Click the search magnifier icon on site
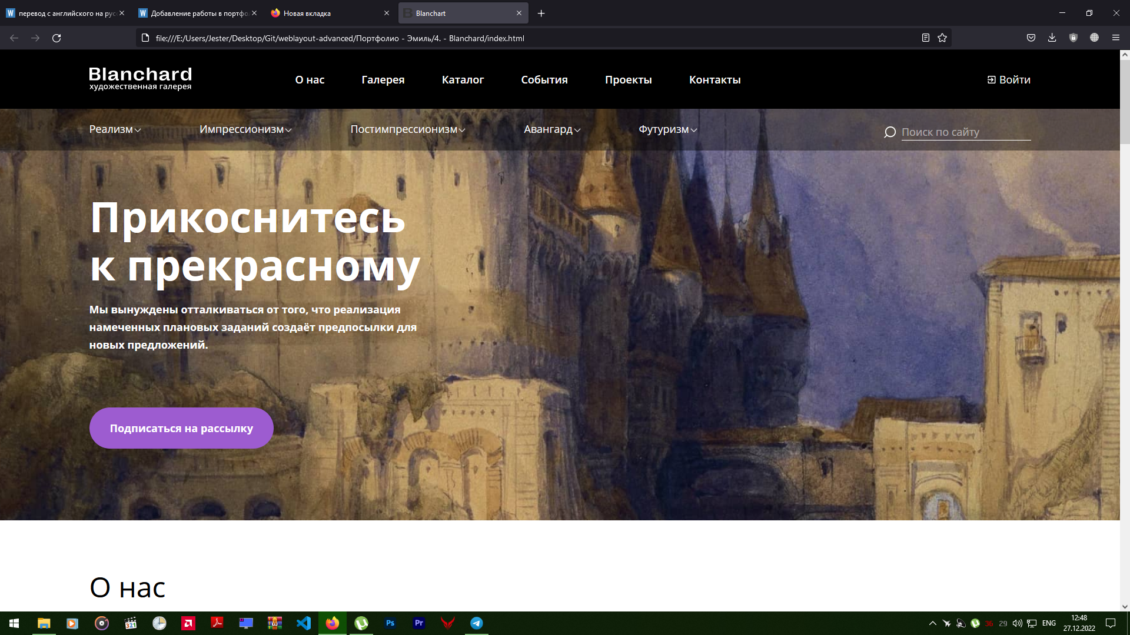 [x=890, y=132]
